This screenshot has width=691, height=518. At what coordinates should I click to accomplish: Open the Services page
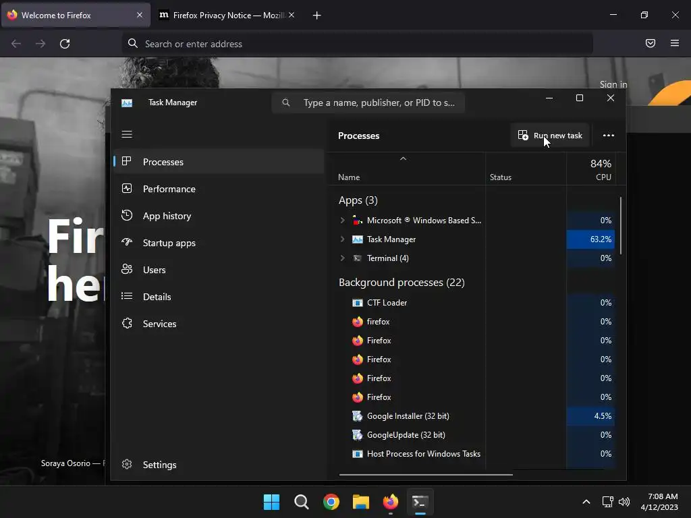pyautogui.click(x=219, y=324)
